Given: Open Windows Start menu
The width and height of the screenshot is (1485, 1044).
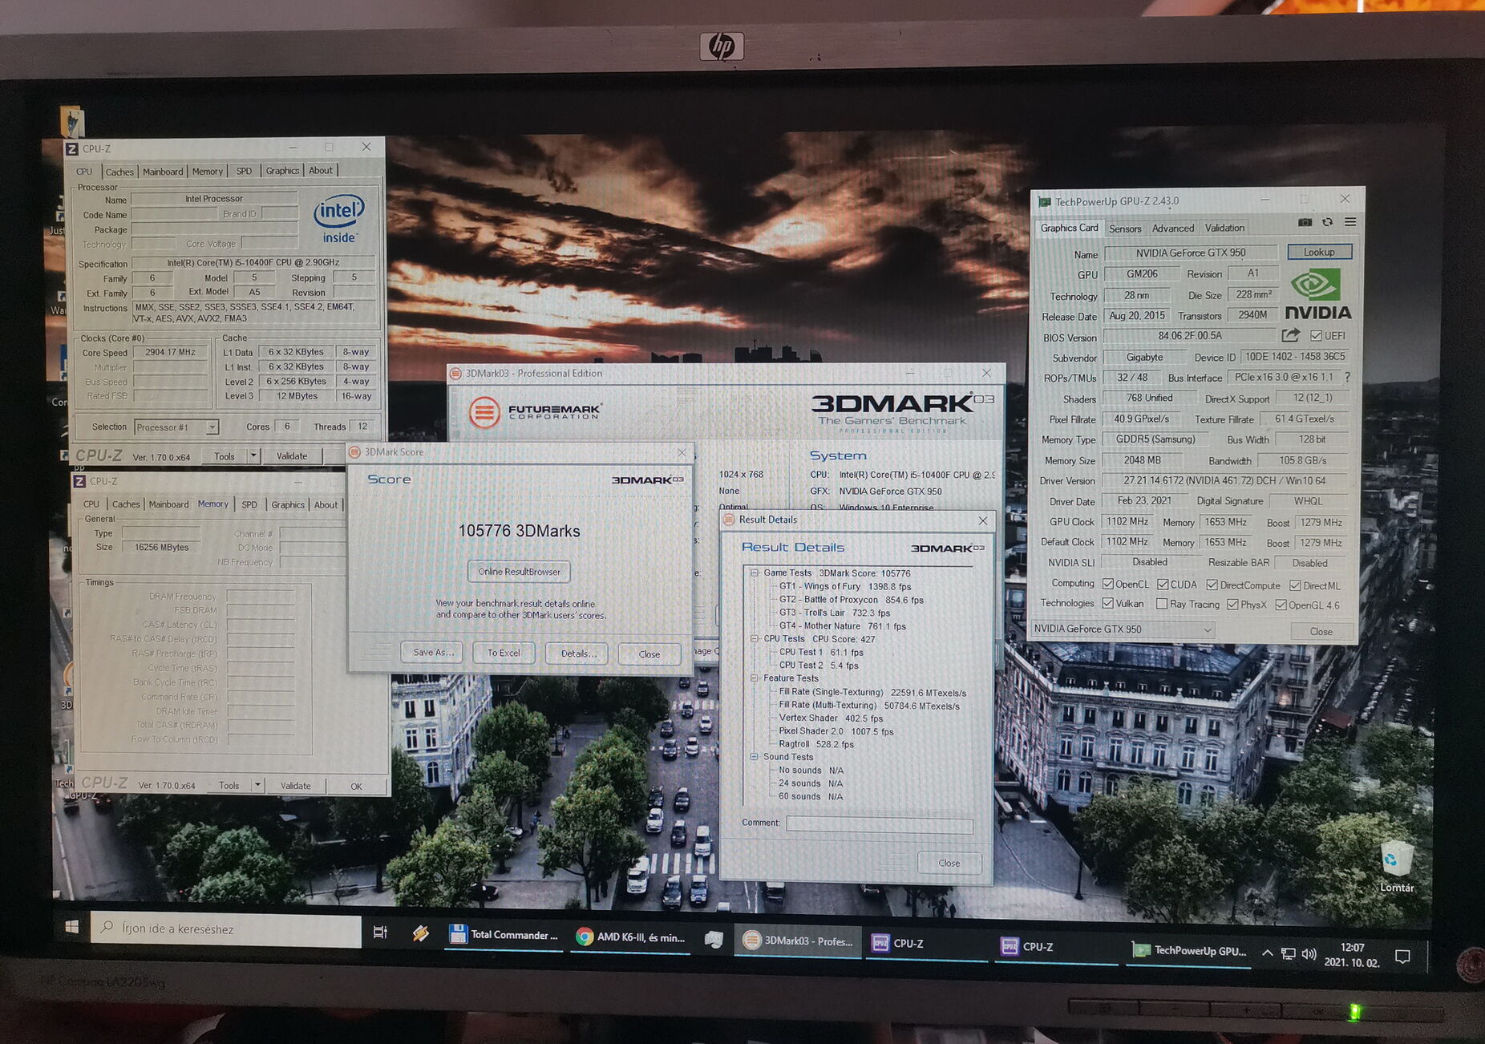Looking at the screenshot, I should pyautogui.click(x=71, y=927).
